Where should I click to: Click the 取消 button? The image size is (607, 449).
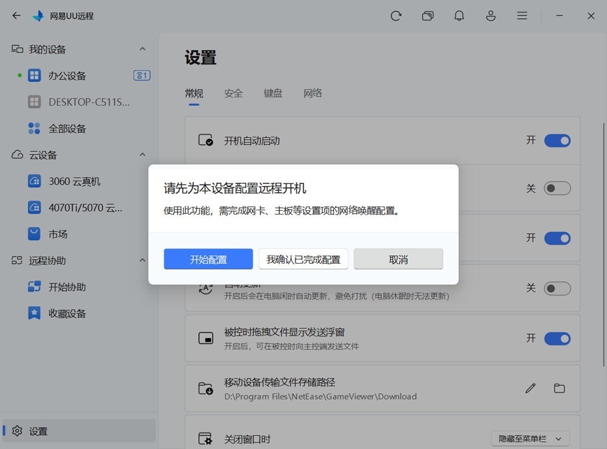point(398,259)
